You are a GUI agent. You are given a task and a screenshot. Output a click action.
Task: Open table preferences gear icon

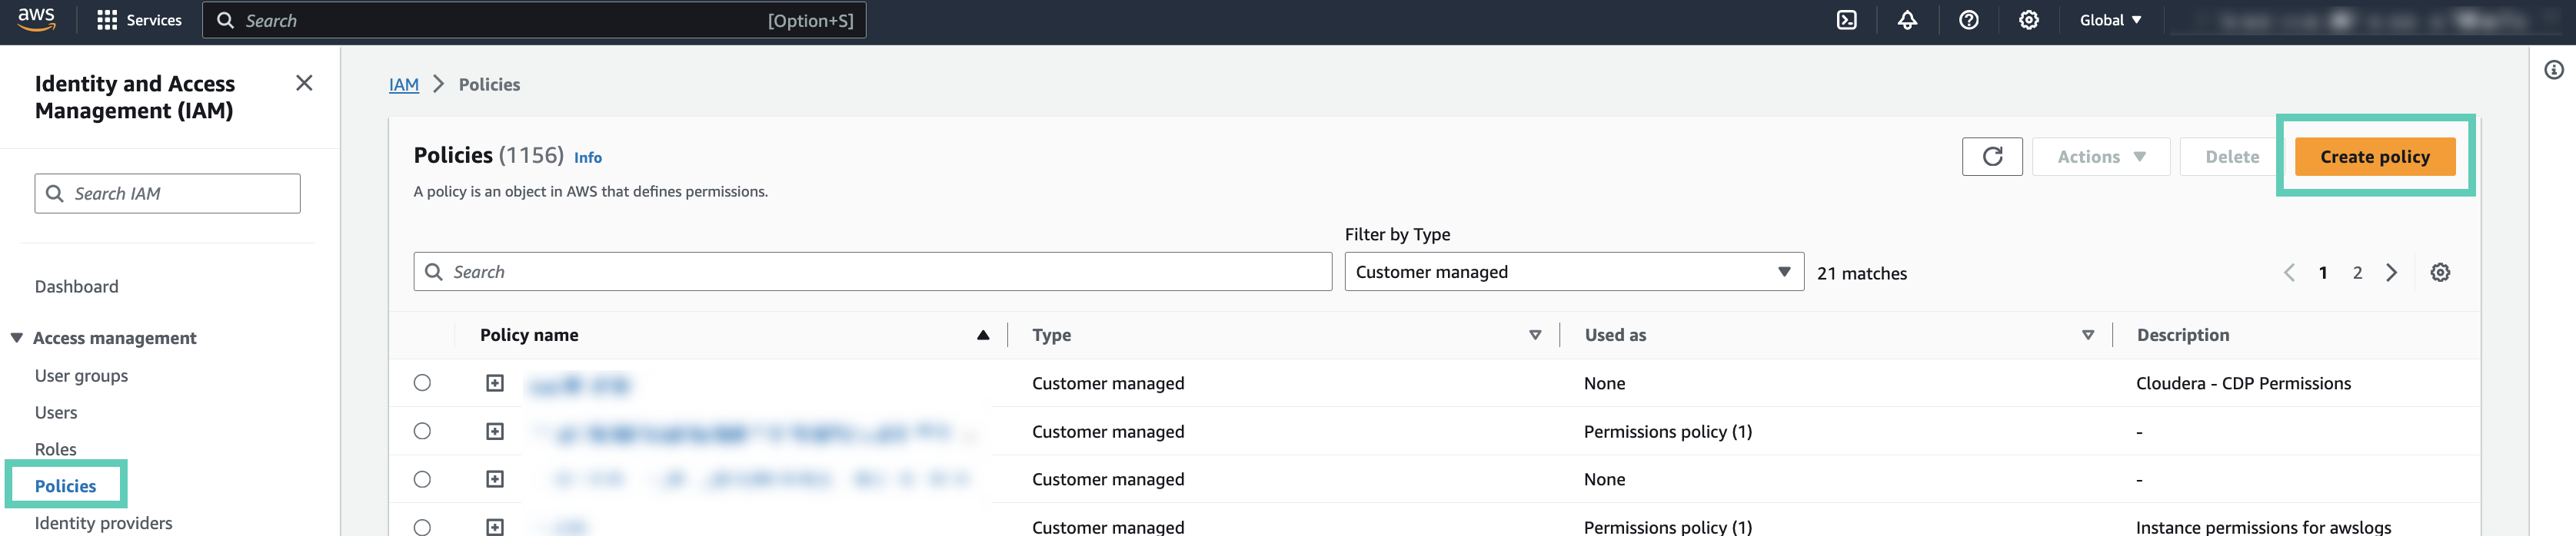pos(2439,273)
